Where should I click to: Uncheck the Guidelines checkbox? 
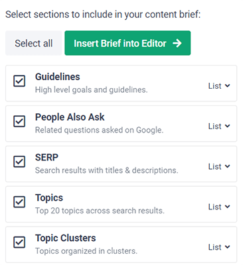tap(19, 81)
